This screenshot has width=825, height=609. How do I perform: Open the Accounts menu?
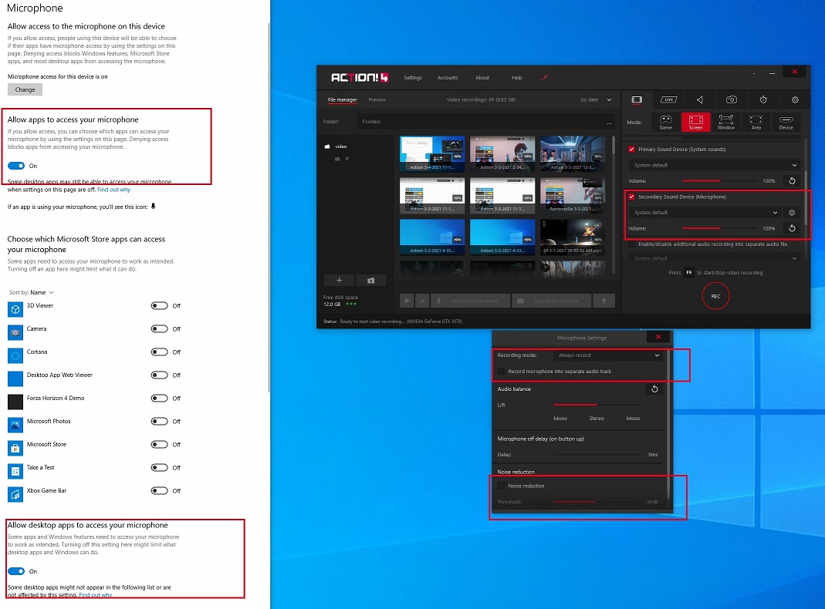[448, 77]
